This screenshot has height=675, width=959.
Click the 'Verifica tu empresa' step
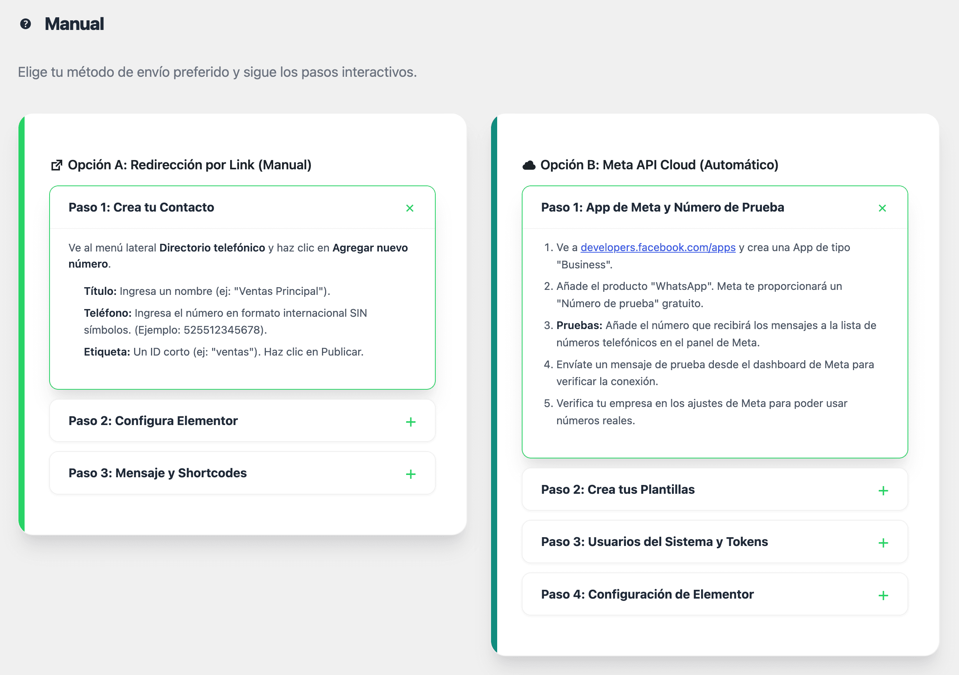701,412
